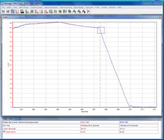The image size is (164, 140).
Task: Open the Tools menu
Action: pyautogui.click(x=97, y=7)
